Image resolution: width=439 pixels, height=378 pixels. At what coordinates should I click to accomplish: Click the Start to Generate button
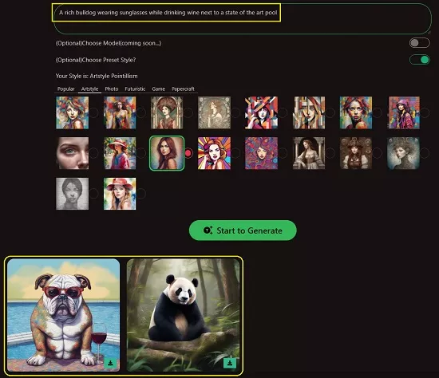tap(243, 230)
